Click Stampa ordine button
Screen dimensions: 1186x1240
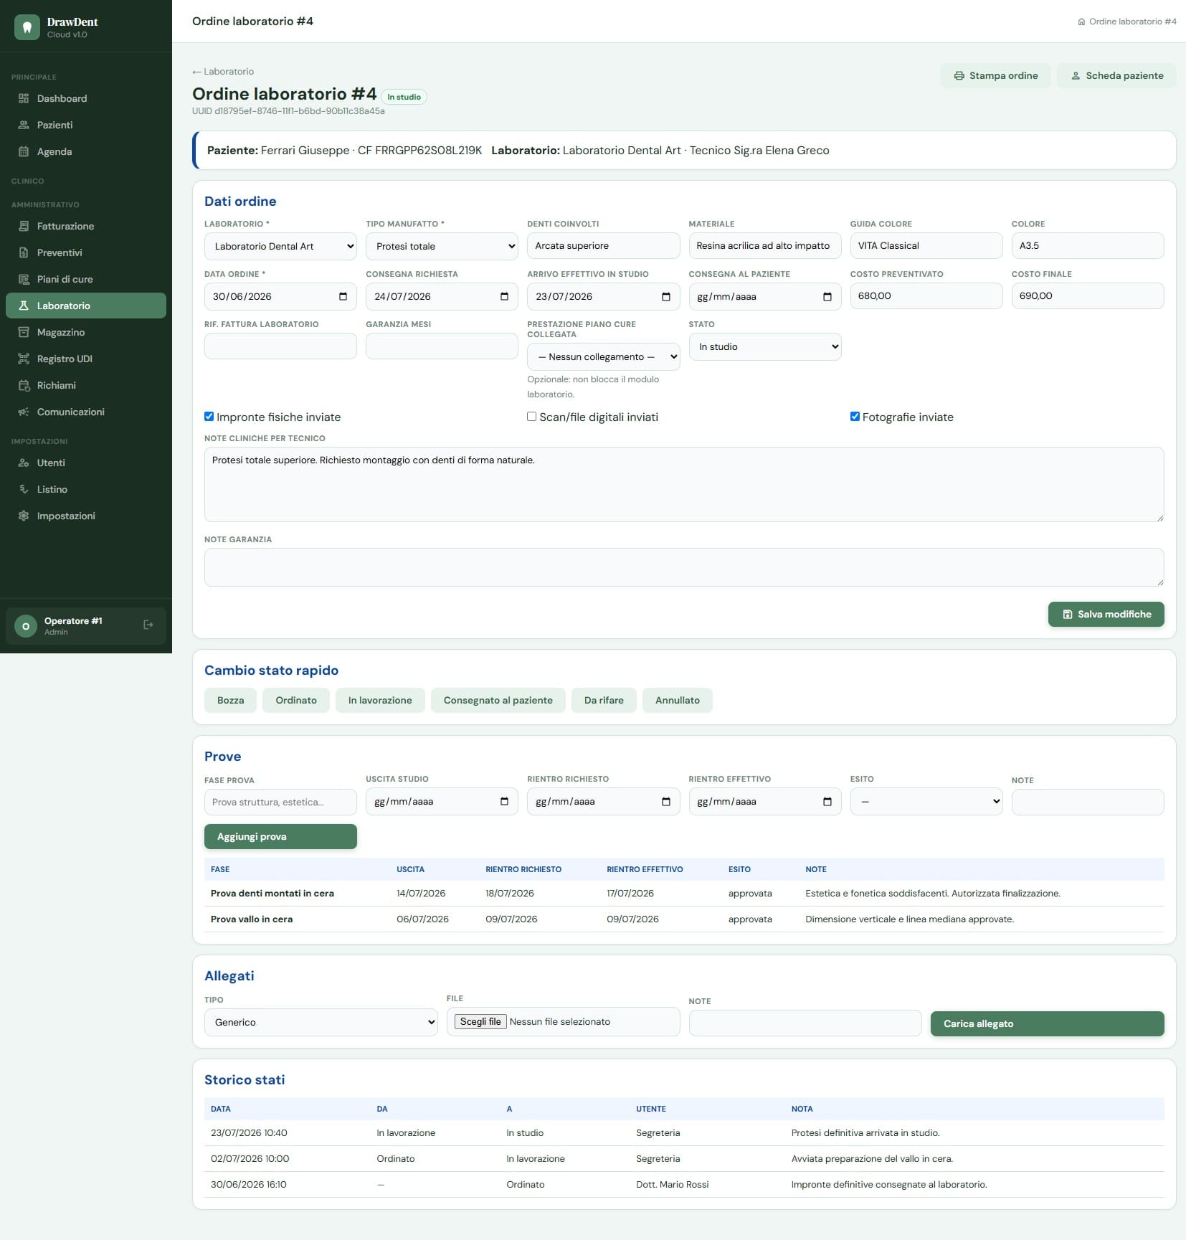click(995, 75)
